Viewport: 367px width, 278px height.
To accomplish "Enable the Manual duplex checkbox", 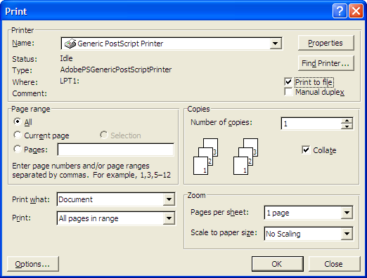I will click(288, 92).
